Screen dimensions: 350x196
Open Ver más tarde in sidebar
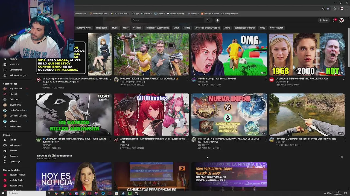[x=16, y=70]
